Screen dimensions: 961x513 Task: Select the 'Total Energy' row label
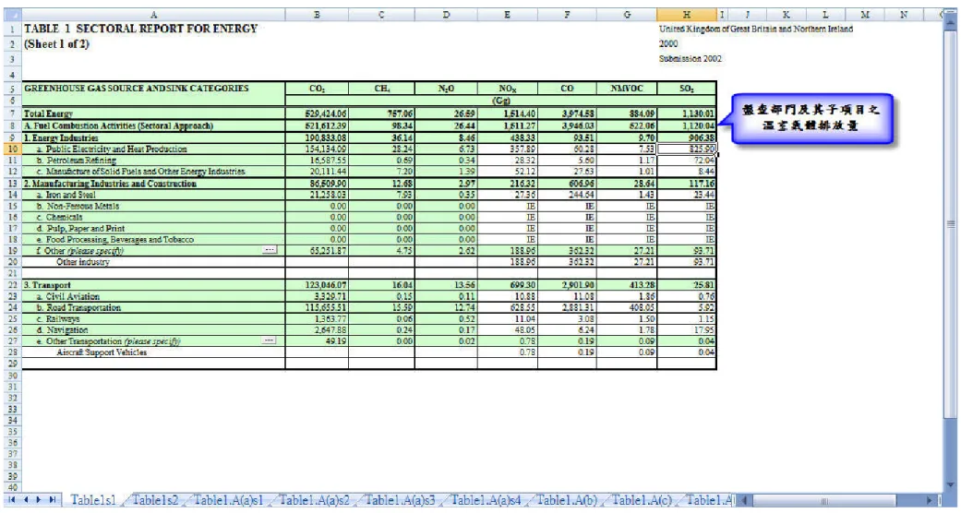point(154,113)
